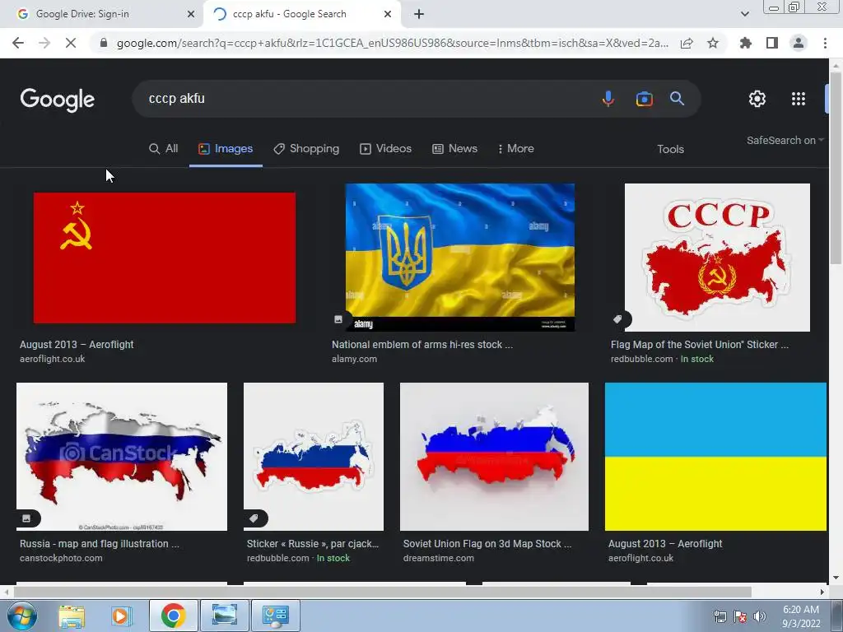
Task: Switch to the All results tab
Action: tap(164, 149)
